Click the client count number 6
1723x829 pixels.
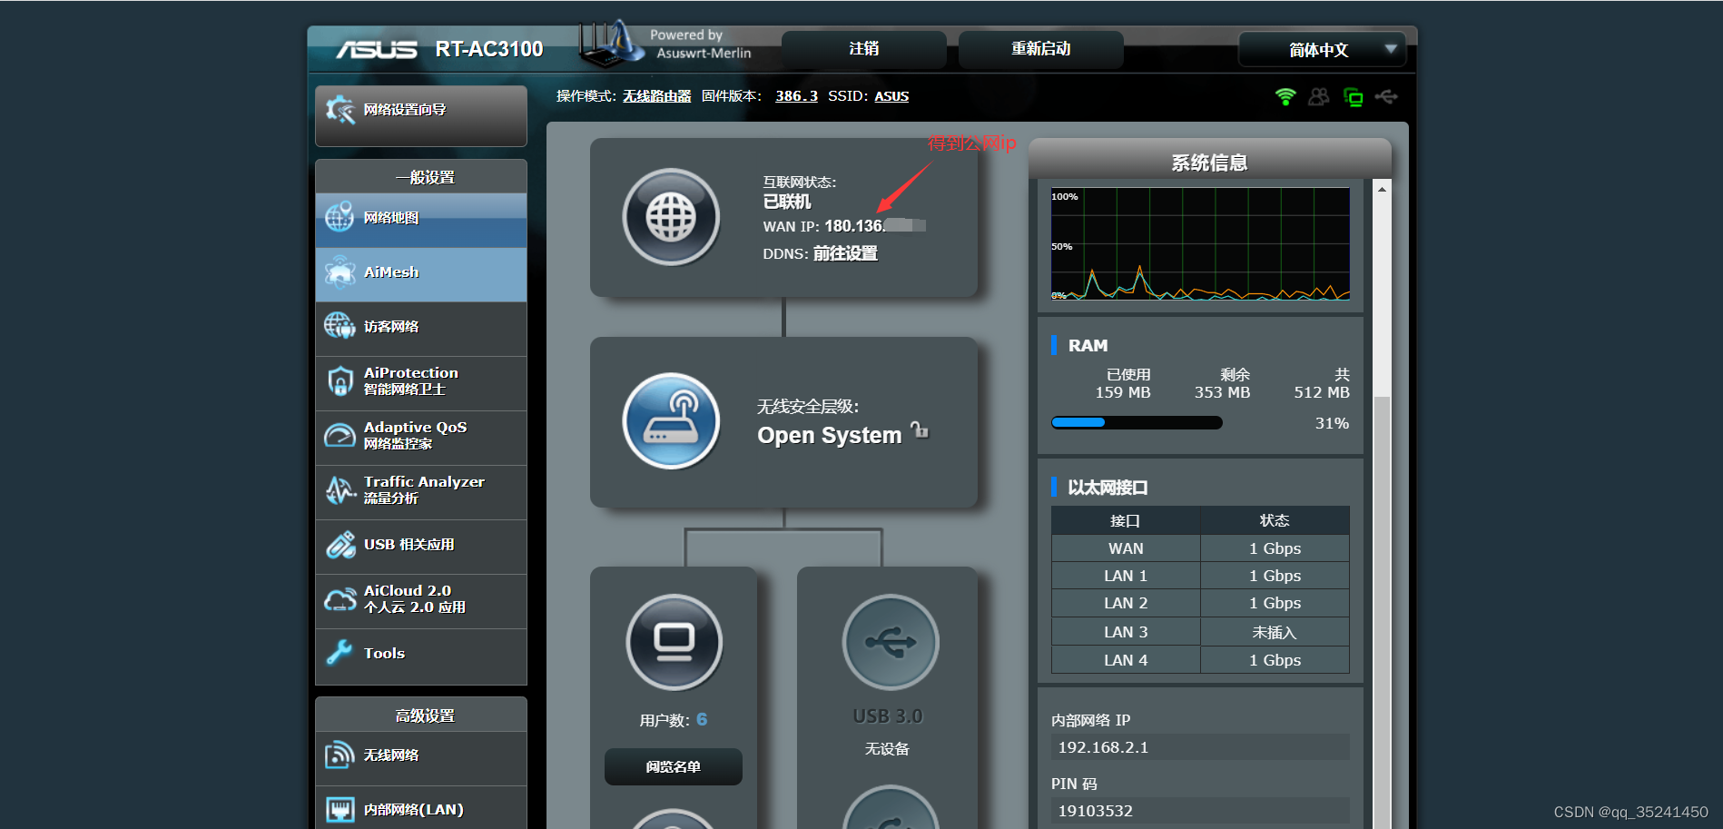click(x=702, y=719)
